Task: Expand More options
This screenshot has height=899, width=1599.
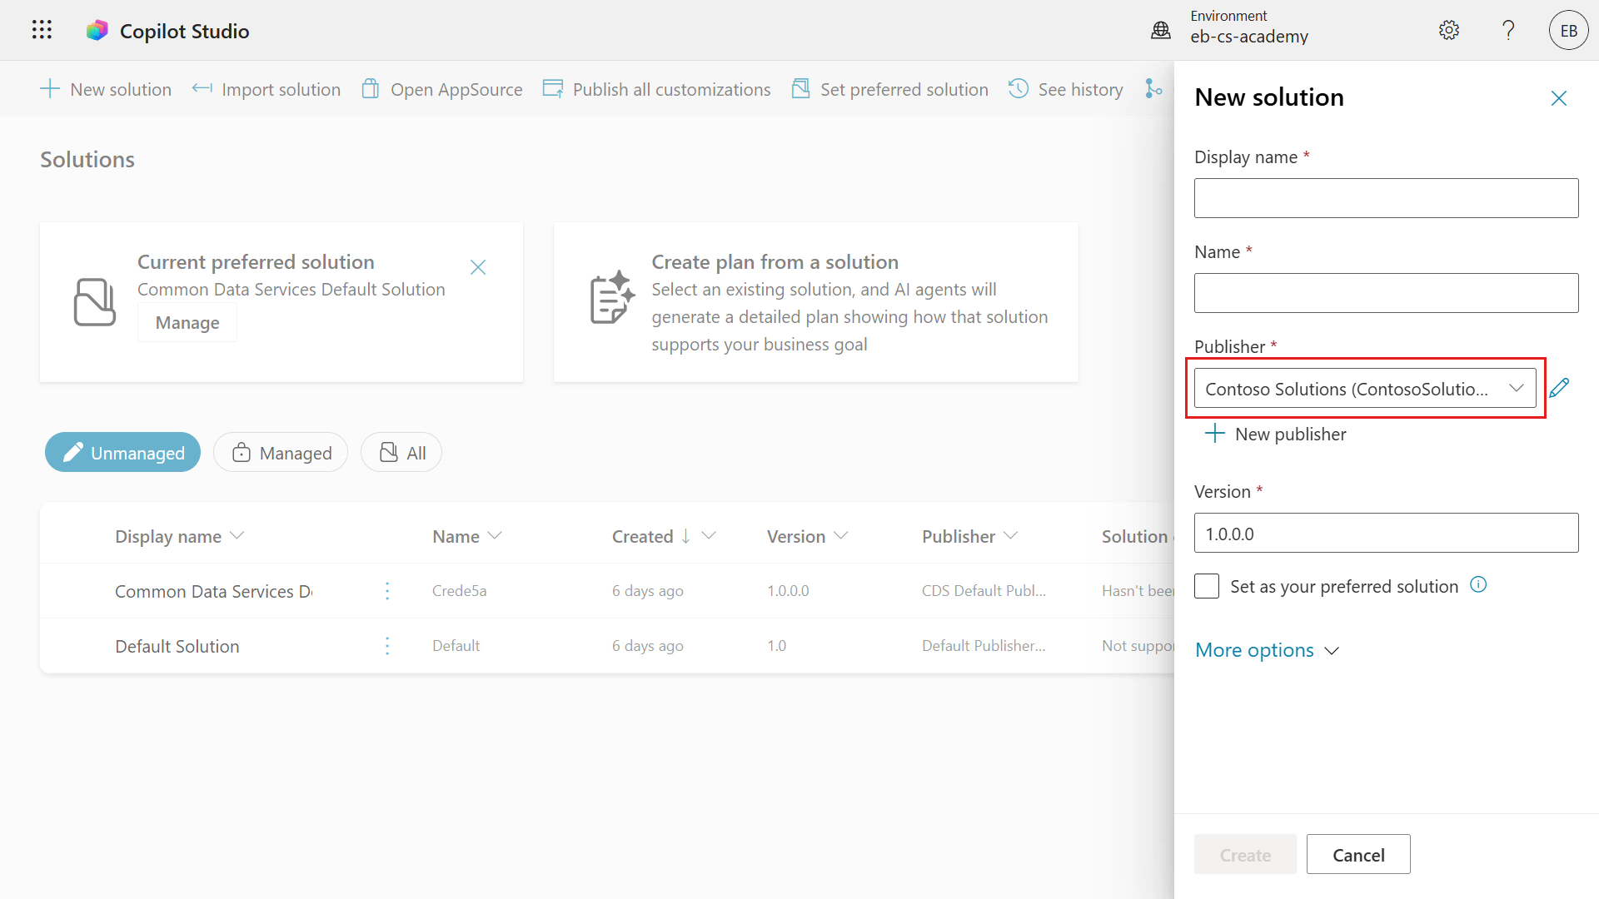Action: tap(1267, 650)
